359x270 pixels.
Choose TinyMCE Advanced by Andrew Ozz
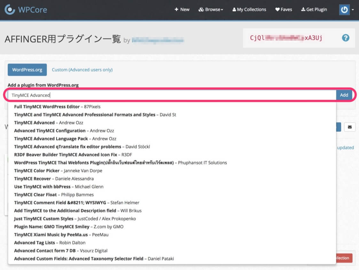click(x=172, y=123)
